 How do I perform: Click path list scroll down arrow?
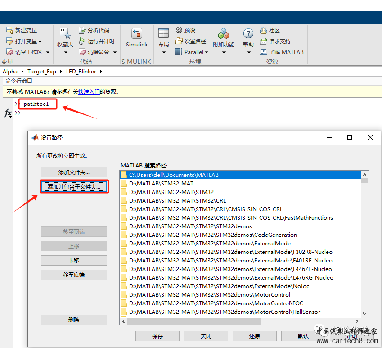[364, 314]
